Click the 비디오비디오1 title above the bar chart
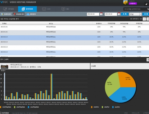 tap(16, 65)
